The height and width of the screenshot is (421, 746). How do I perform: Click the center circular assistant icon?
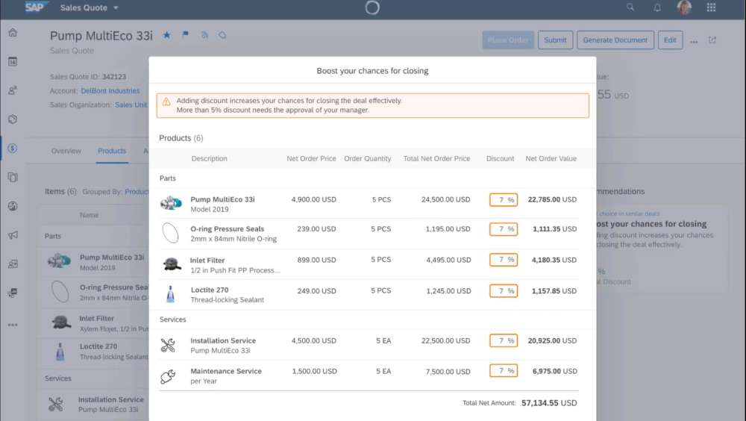[372, 7]
